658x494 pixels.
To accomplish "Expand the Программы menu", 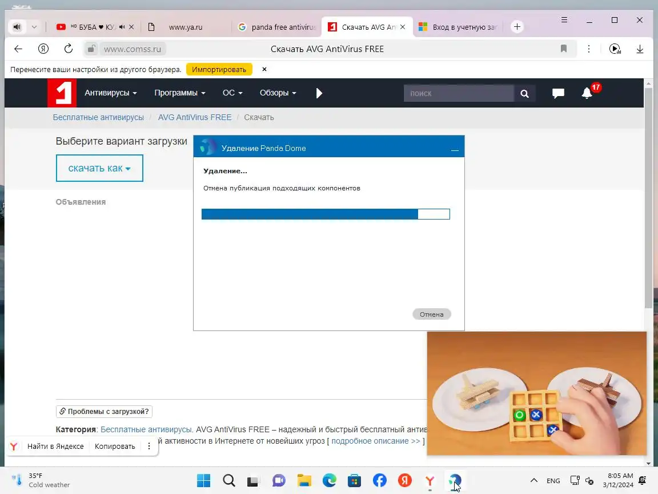I will coord(180,93).
